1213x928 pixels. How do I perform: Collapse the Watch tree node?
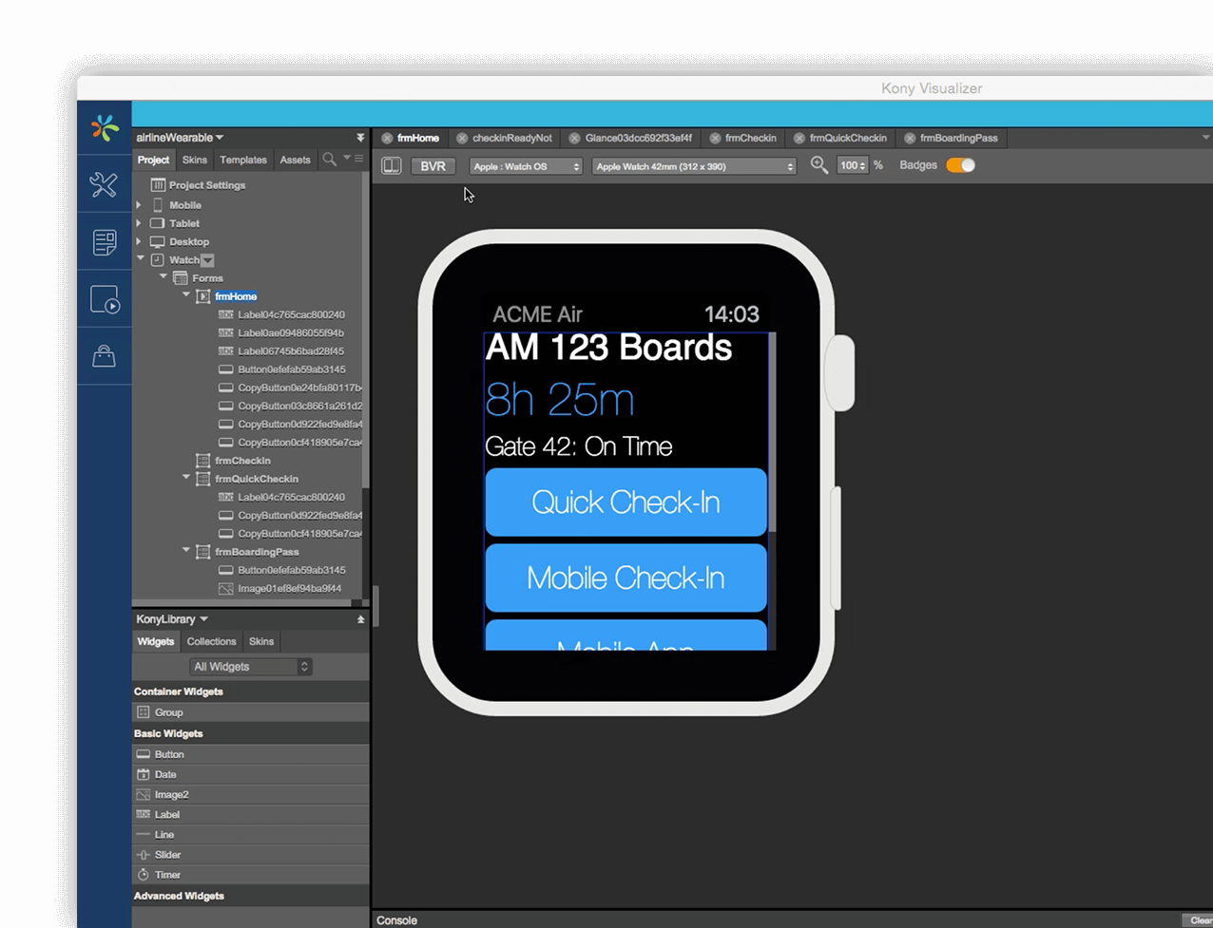[x=140, y=259]
